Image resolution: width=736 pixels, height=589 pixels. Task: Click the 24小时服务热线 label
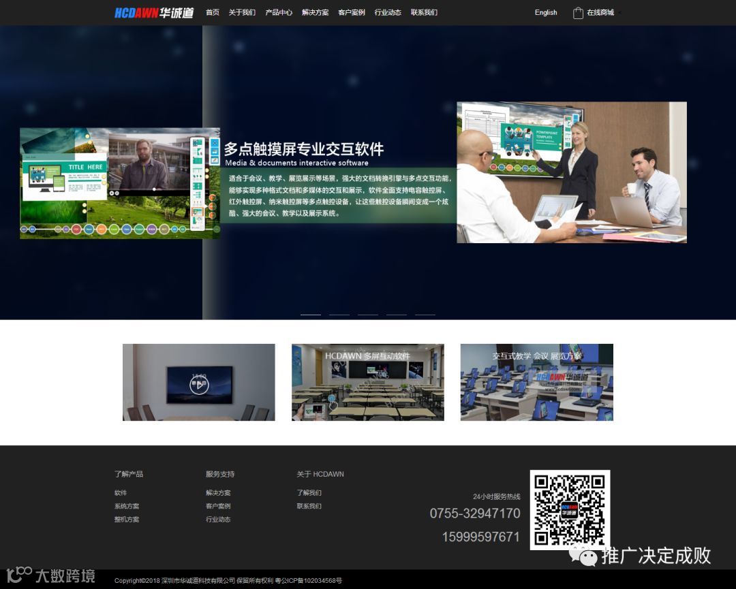point(497,496)
